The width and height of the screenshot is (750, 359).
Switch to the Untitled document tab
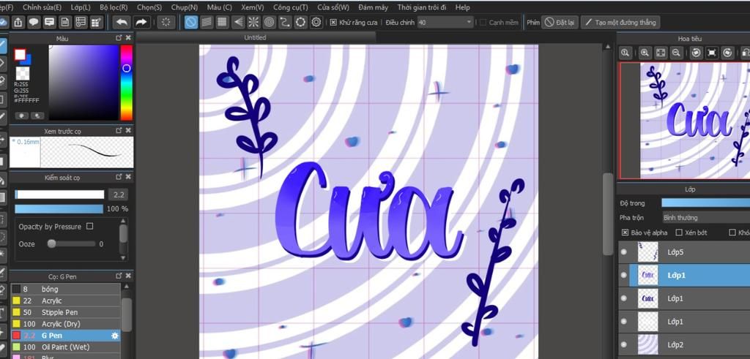(x=255, y=37)
